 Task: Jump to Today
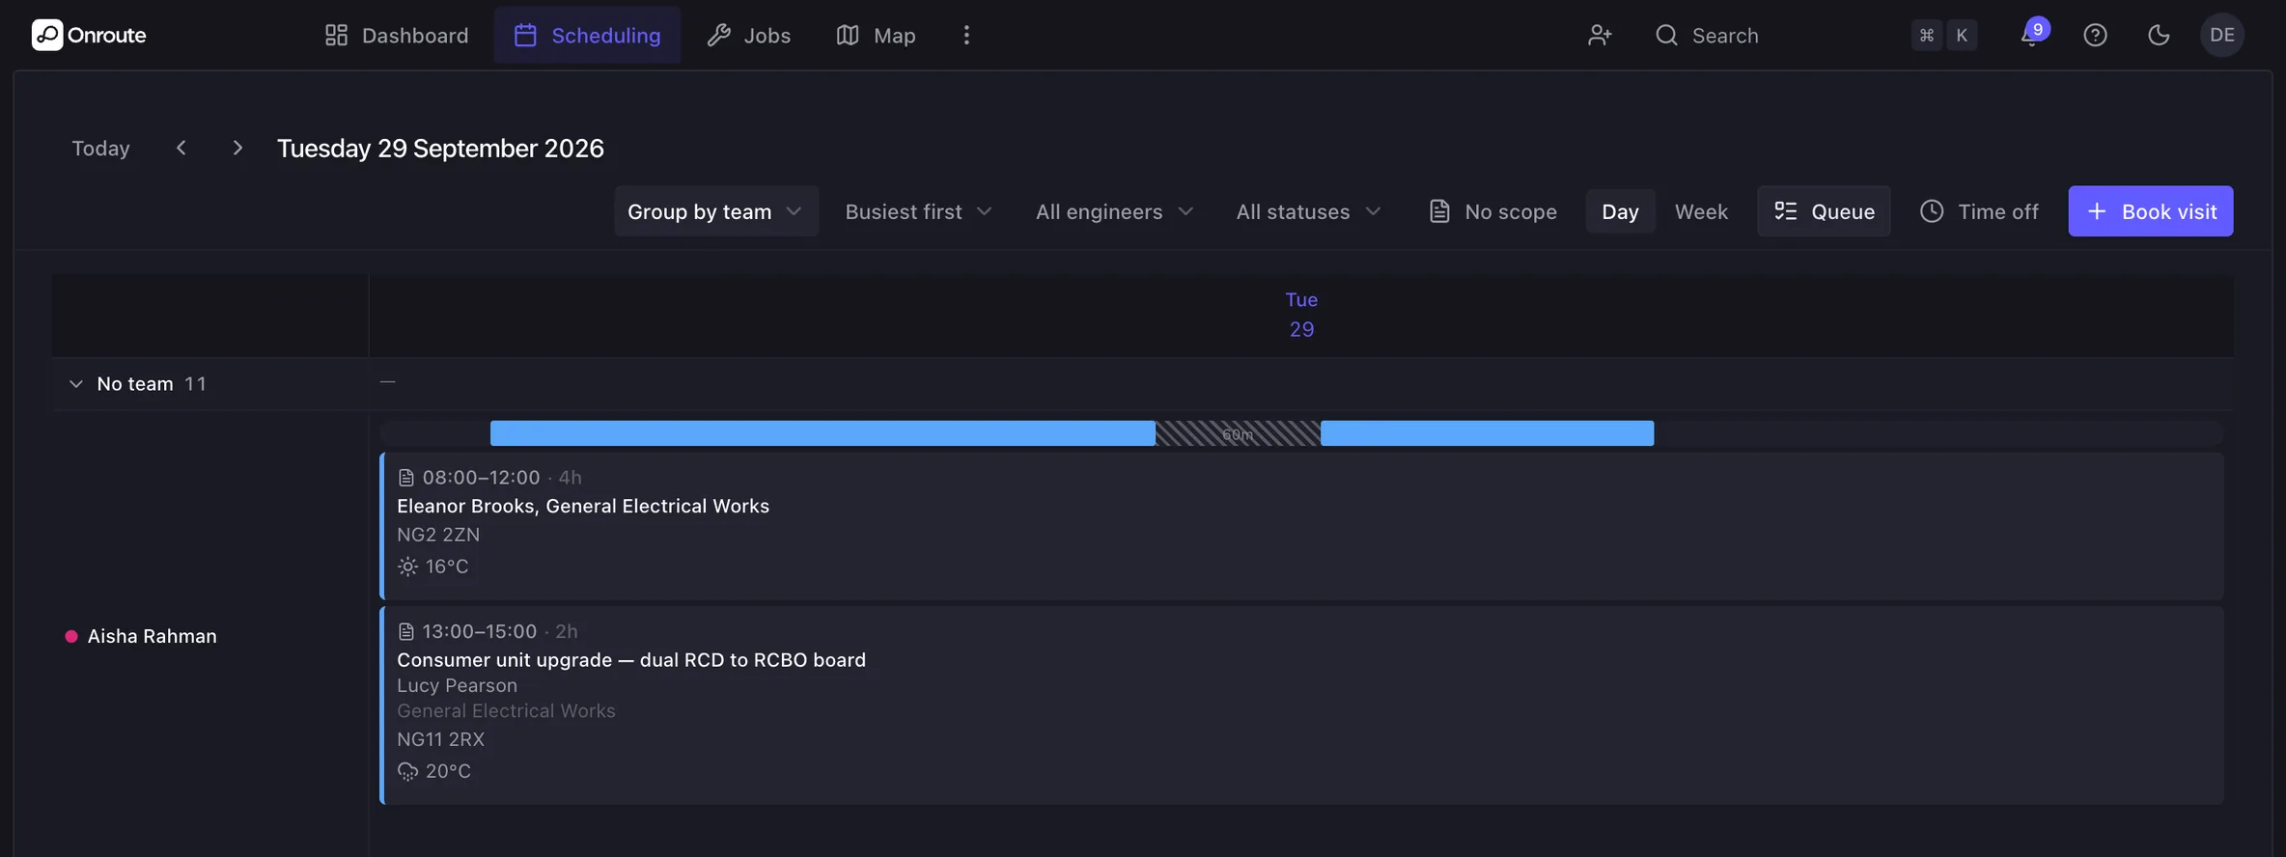(x=100, y=148)
